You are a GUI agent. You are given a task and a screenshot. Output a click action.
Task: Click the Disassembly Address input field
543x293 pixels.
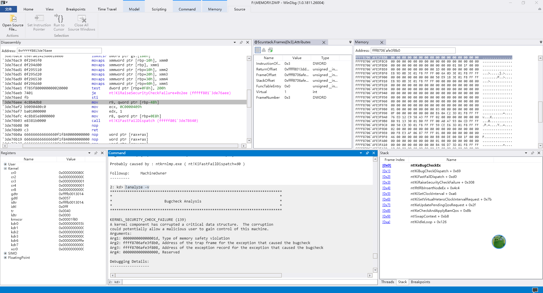pos(59,51)
